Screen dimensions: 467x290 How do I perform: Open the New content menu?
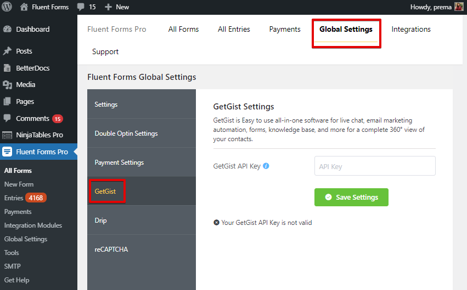click(x=122, y=7)
